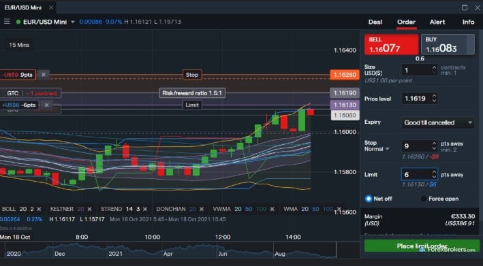This screenshot has width=483, height=266.
Task: Remove the stop level with its X button
Action: point(44,75)
